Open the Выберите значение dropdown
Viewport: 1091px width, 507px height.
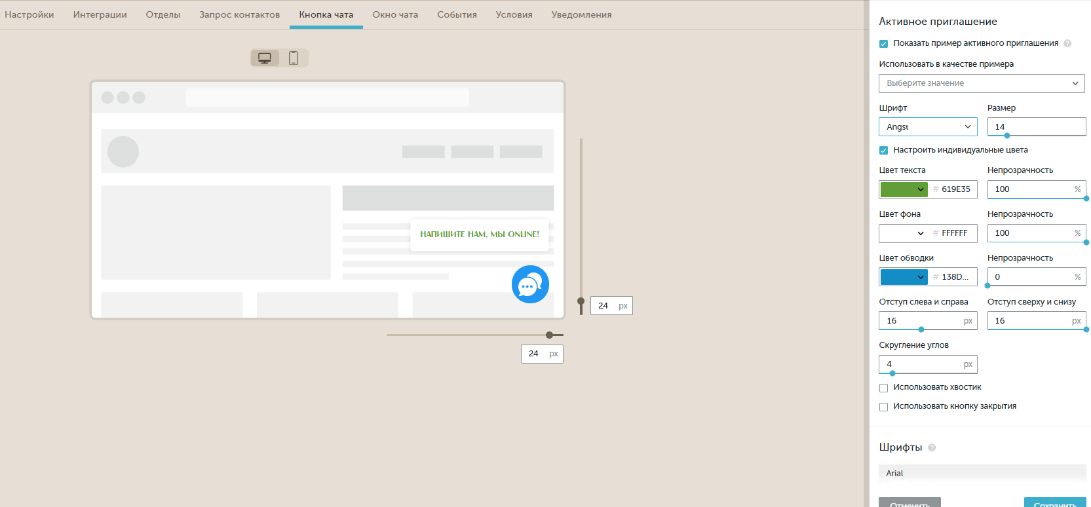(x=981, y=83)
